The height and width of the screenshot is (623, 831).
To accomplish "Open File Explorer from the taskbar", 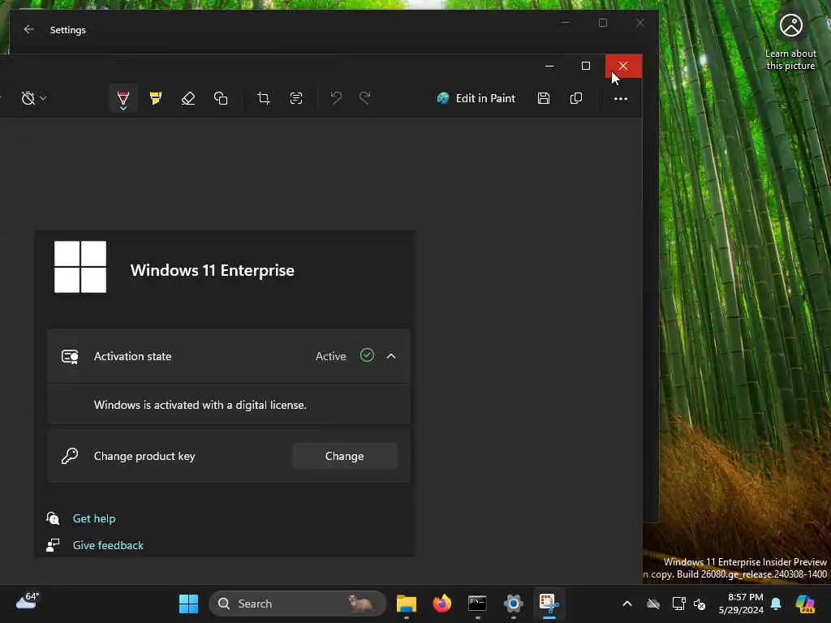I will click(407, 604).
